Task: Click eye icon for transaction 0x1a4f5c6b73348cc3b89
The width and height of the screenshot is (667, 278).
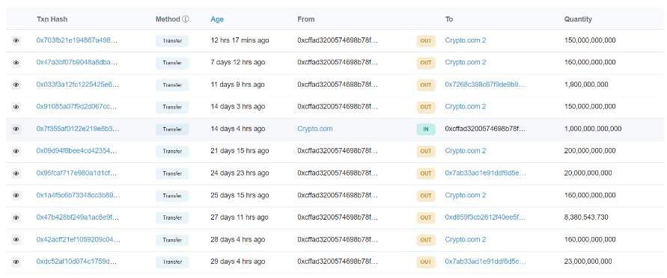Action: point(16,196)
